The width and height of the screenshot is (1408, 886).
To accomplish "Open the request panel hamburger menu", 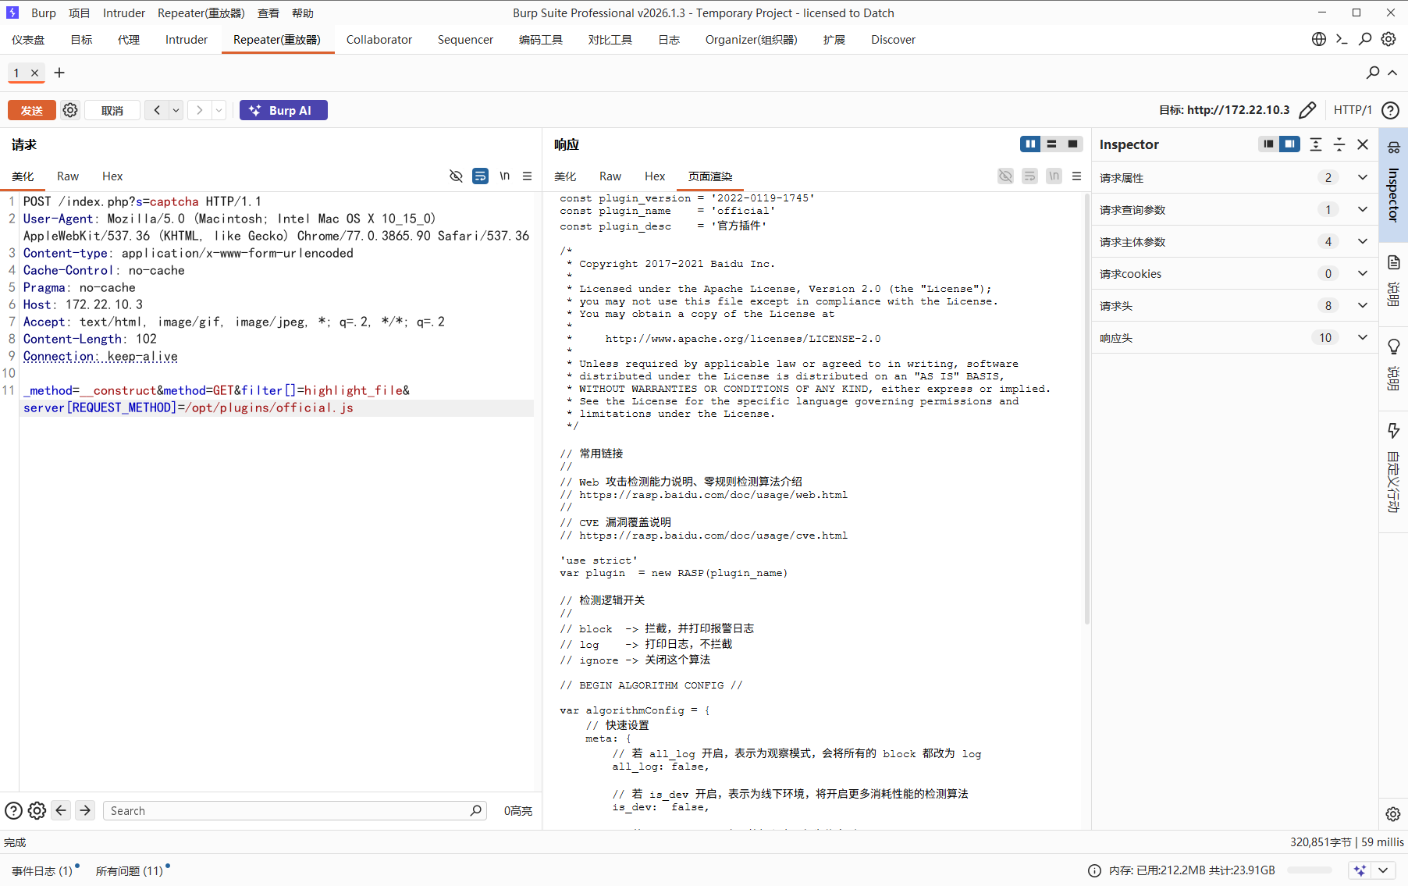I will point(528,176).
